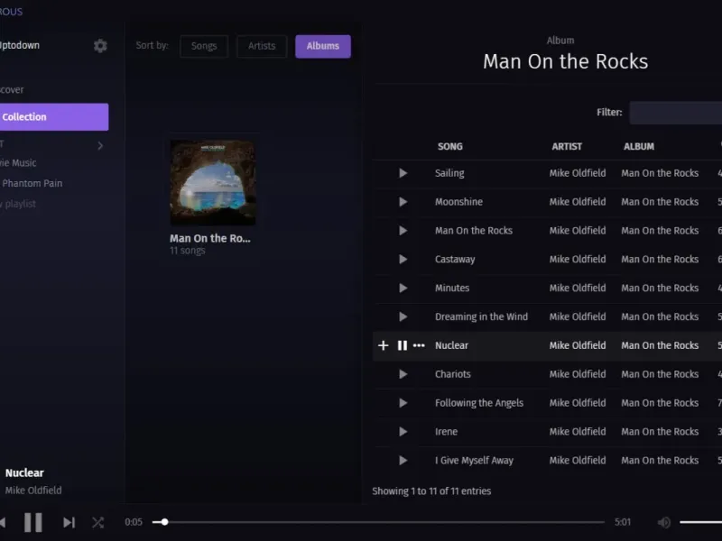Open the Man On the Rocks album cover
The width and height of the screenshot is (722, 541).
tap(212, 183)
